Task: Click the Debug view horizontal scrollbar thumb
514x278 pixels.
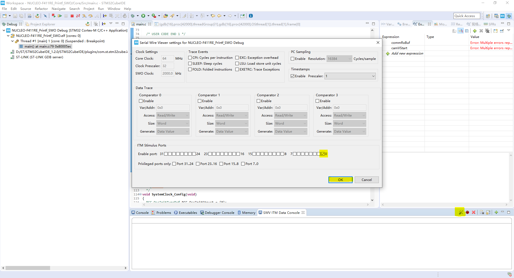Action: (x=28, y=268)
